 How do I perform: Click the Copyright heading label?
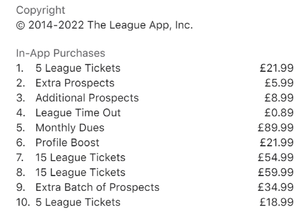(x=41, y=10)
